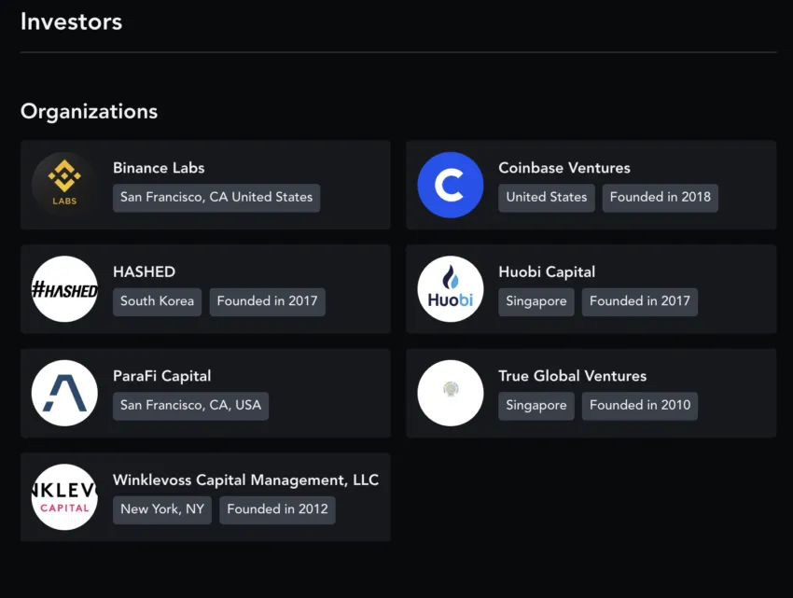Click the 'New York, NY' location tag
This screenshot has width=793, height=598.
162,509
